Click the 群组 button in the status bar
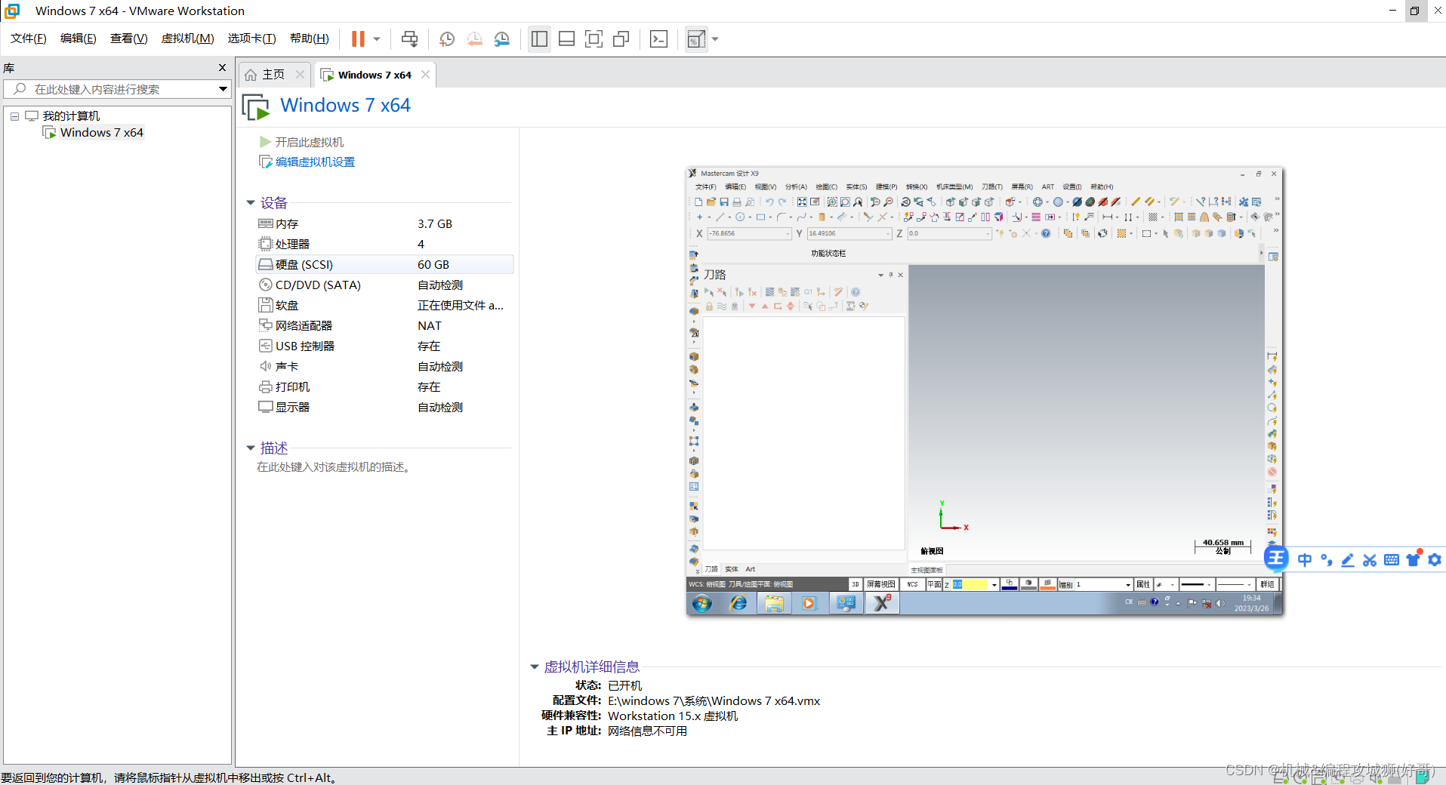Viewport: 1446px width, 785px height. point(1267,584)
